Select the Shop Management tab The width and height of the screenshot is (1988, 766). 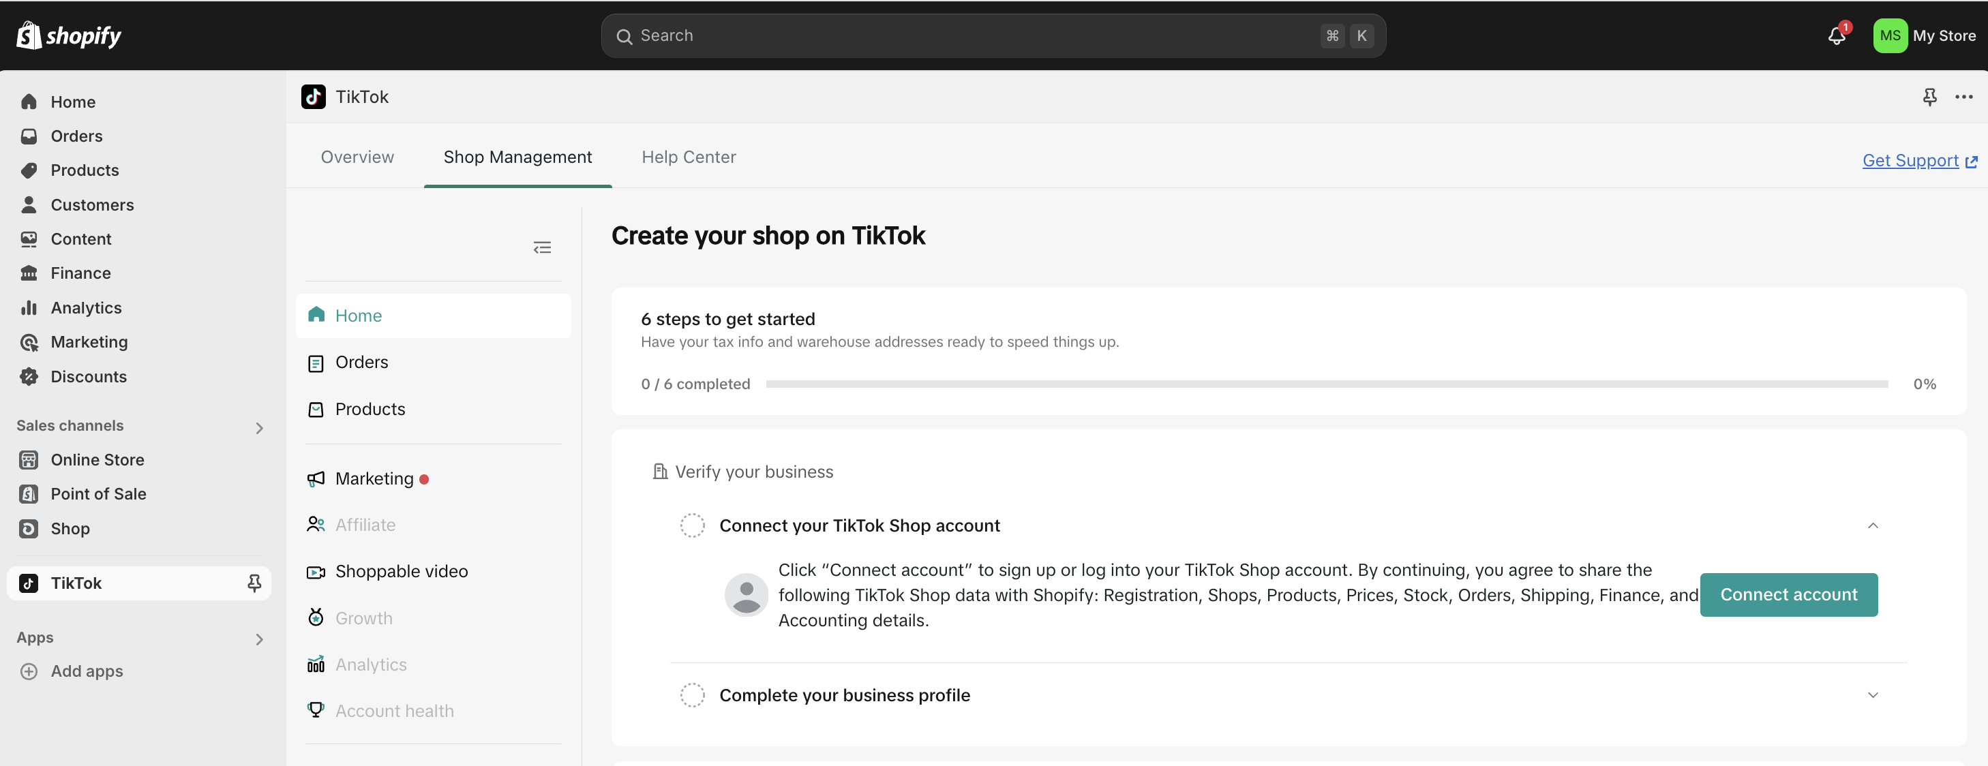click(518, 157)
